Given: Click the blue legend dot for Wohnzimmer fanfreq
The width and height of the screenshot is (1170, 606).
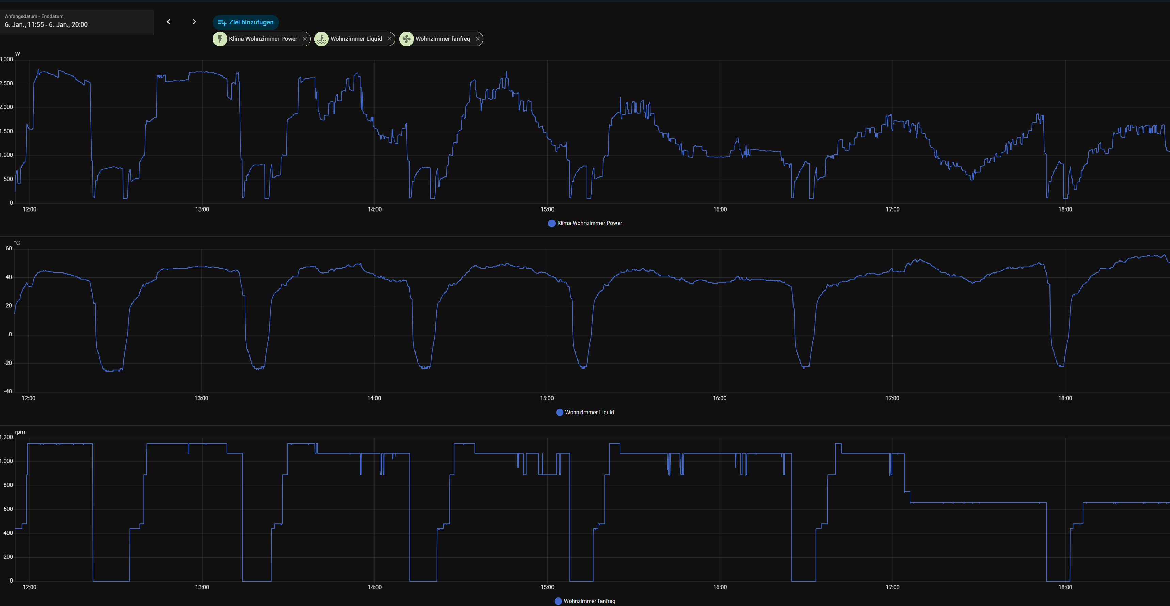Looking at the screenshot, I should (x=558, y=601).
